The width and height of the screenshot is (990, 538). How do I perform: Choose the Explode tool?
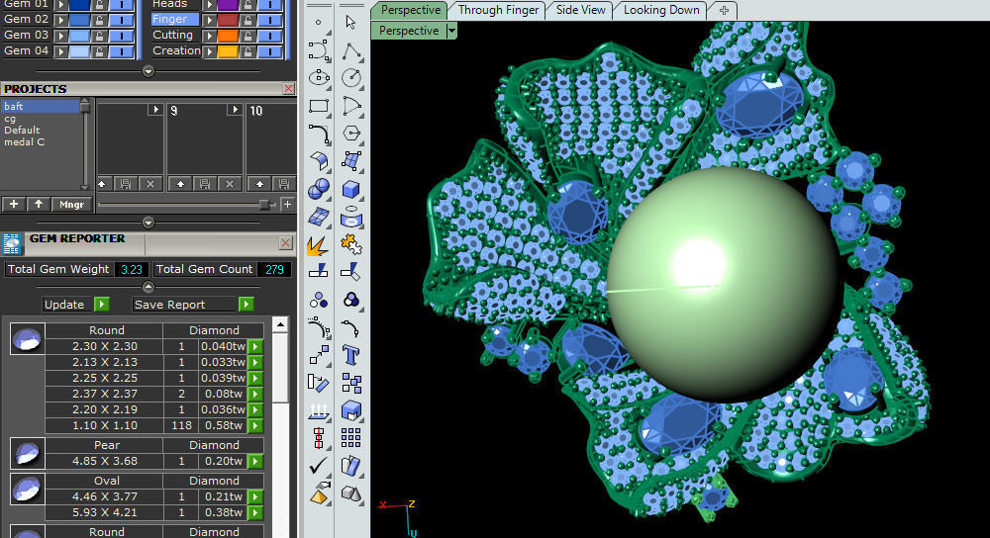(318, 244)
